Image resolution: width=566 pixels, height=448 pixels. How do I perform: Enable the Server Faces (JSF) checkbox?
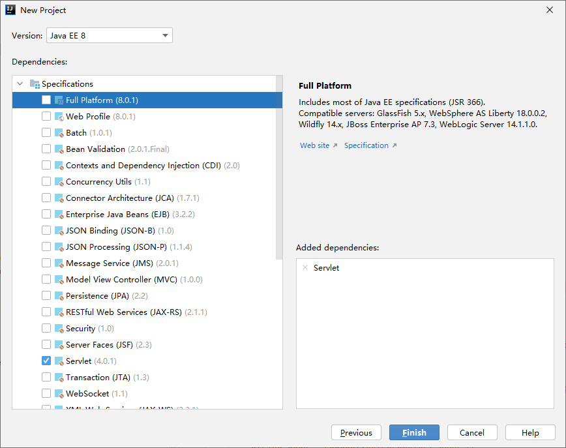pyautogui.click(x=46, y=345)
